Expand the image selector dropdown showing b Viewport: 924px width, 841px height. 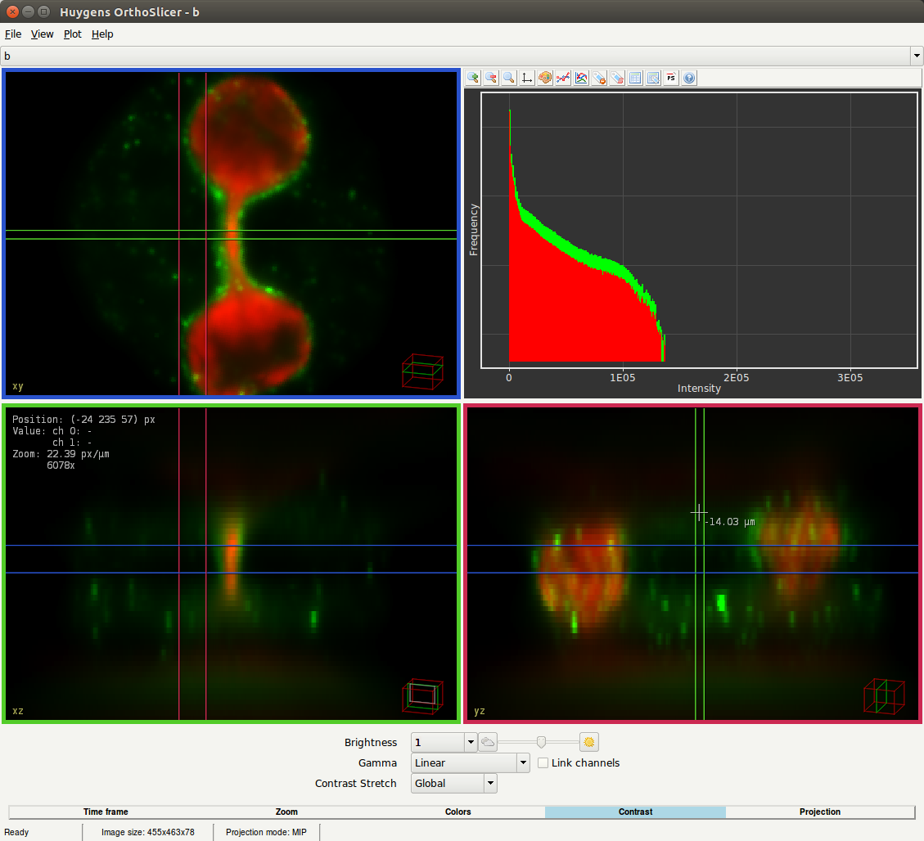(916, 56)
